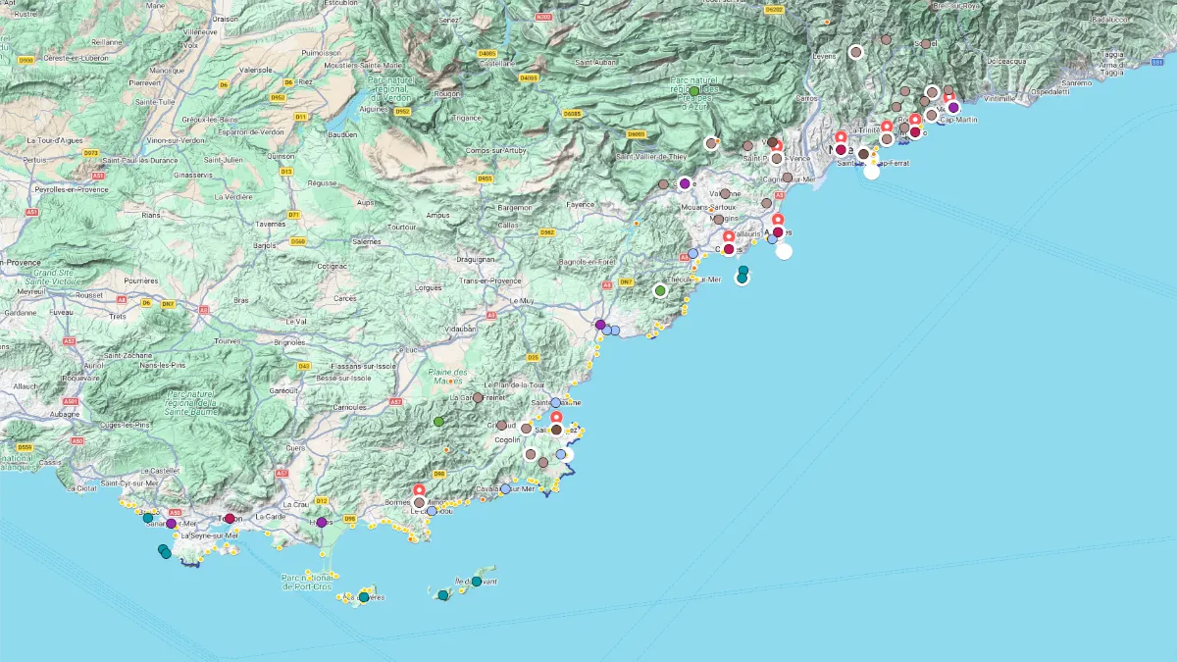The image size is (1177, 662).
Task: Open the crimson marker on Nice
Action: click(841, 149)
